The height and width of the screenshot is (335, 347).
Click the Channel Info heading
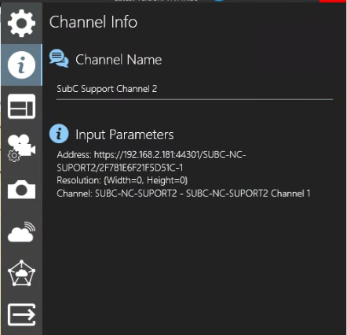(93, 21)
